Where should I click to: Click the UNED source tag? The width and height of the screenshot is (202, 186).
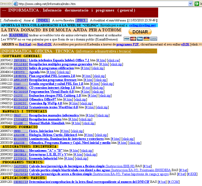point(21,131)
